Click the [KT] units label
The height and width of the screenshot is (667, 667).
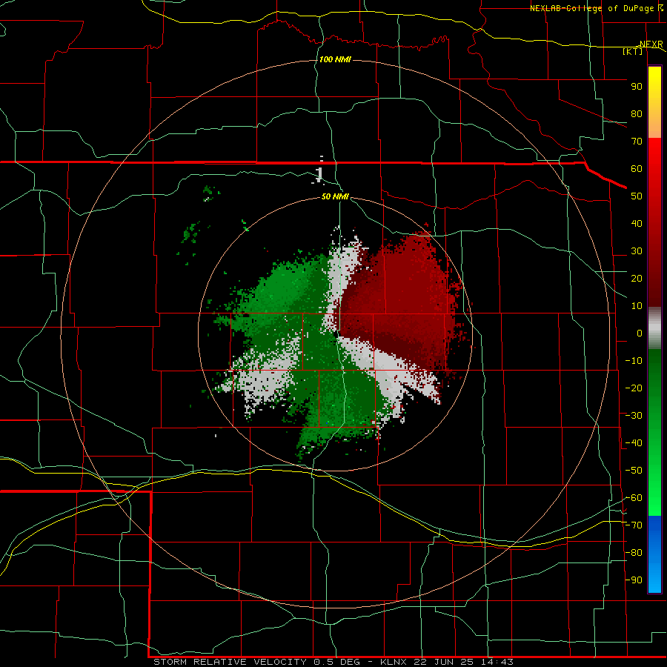tap(633, 51)
